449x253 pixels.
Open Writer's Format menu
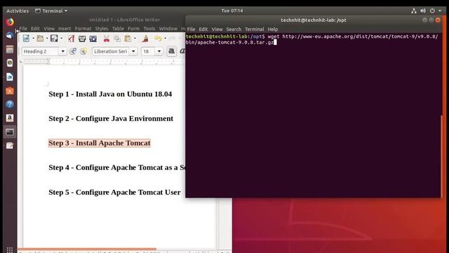83,29
